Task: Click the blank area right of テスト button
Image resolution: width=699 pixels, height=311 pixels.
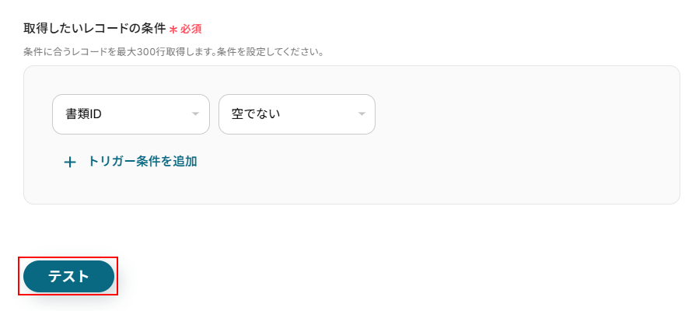Action: coord(389,277)
